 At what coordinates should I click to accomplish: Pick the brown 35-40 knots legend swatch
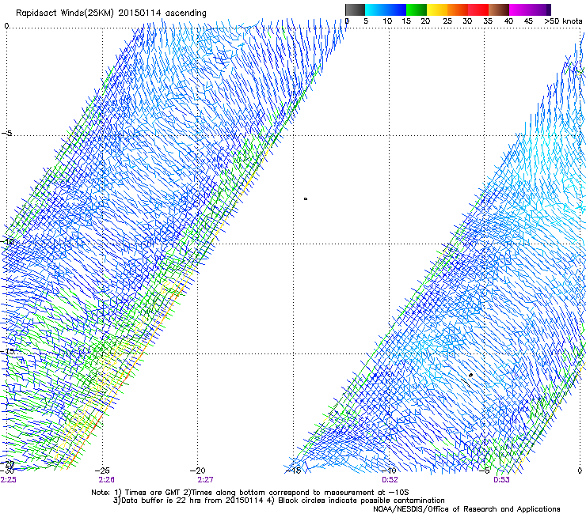point(499,9)
